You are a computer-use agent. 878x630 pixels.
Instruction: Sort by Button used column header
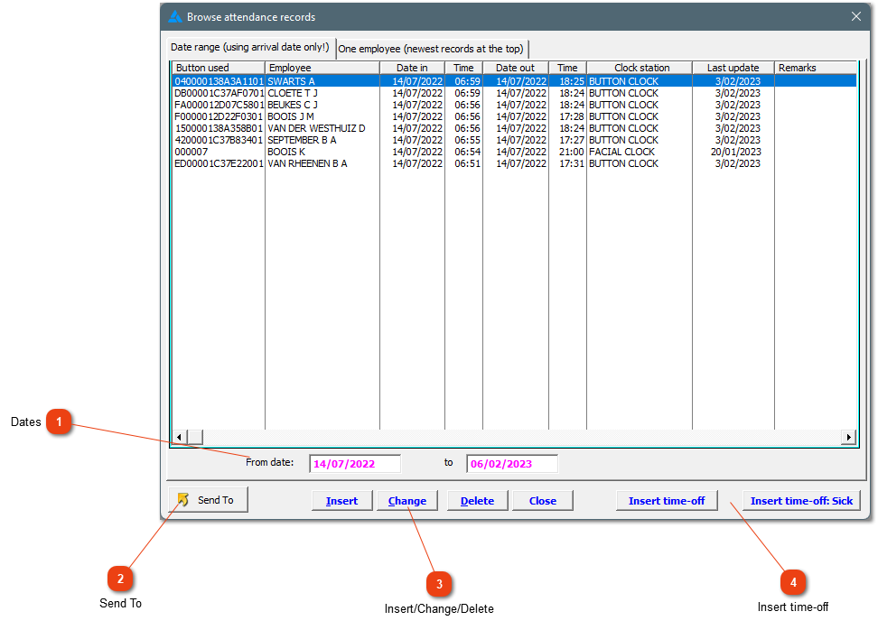click(x=219, y=68)
